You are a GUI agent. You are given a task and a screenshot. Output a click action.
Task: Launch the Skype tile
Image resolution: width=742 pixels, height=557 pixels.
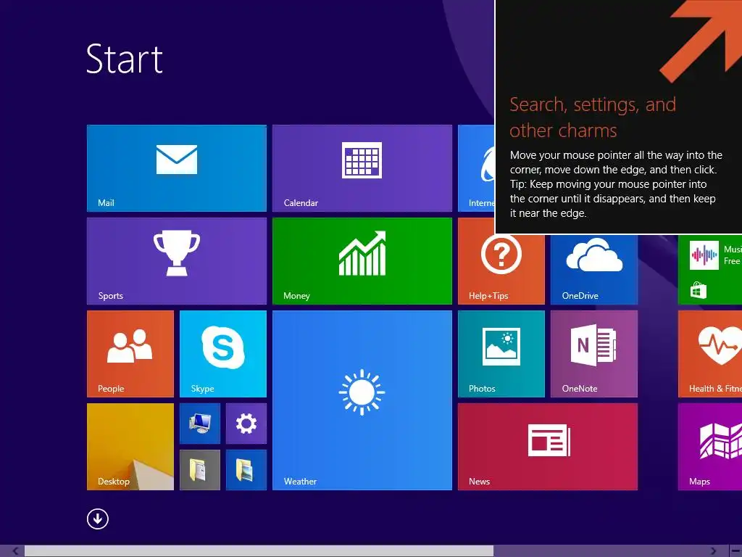[223, 354]
